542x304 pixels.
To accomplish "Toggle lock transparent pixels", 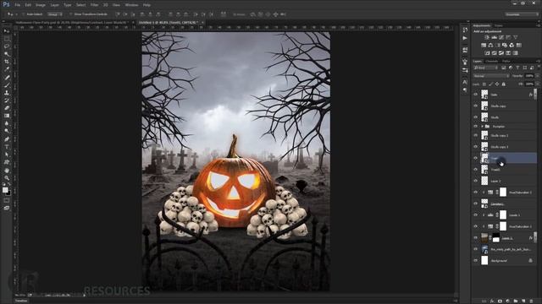I will tap(484, 84).
